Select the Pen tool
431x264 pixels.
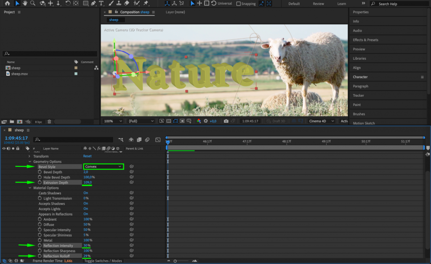coord(94,4)
